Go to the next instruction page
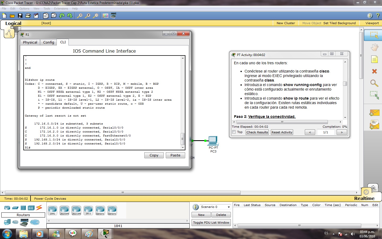Screen dimensions: 382x239 coord(342,132)
